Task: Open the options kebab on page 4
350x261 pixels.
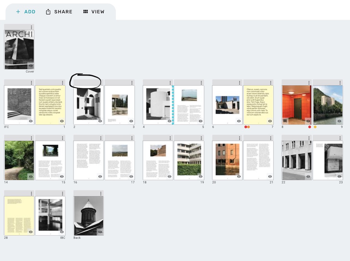Action: (x=170, y=82)
